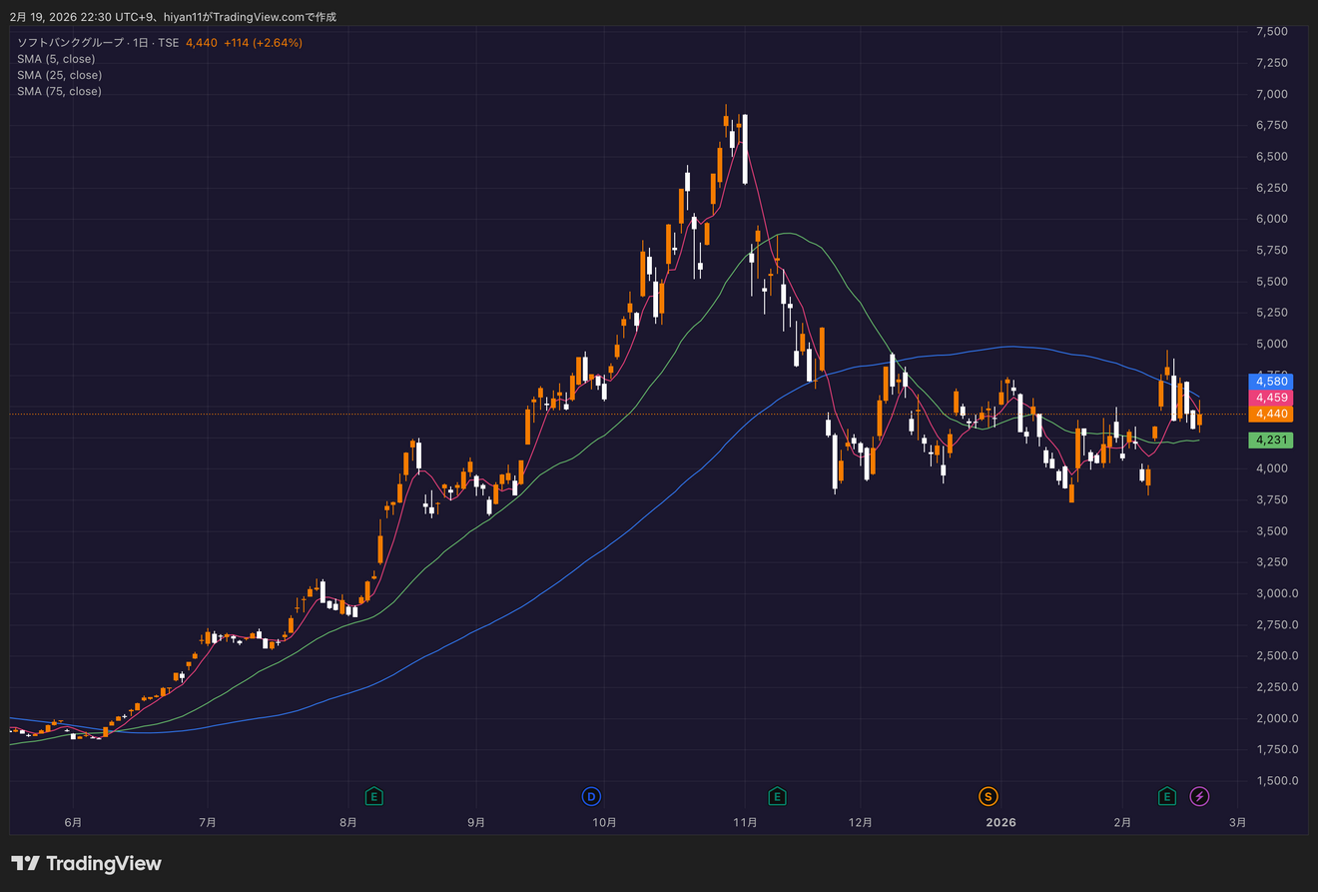The image size is (1318, 892).
Task: Click the 3,000.0 price axis label
Action: click(1276, 593)
